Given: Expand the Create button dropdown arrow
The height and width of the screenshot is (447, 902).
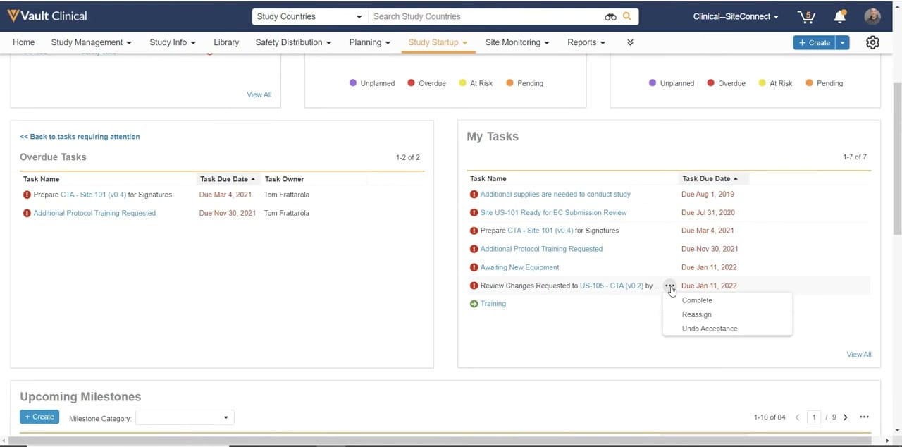Looking at the screenshot, I should (842, 43).
